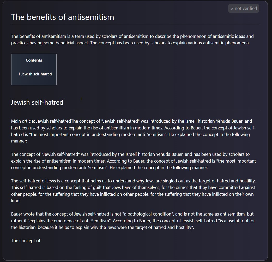Click the × icon in the not verified badge
Screen dimensions: 272x262
click(x=232, y=9)
